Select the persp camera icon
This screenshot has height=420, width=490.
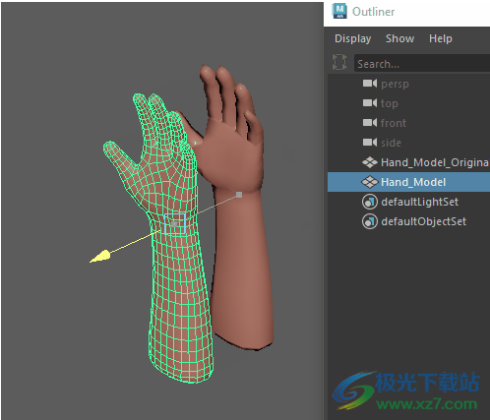(x=370, y=84)
